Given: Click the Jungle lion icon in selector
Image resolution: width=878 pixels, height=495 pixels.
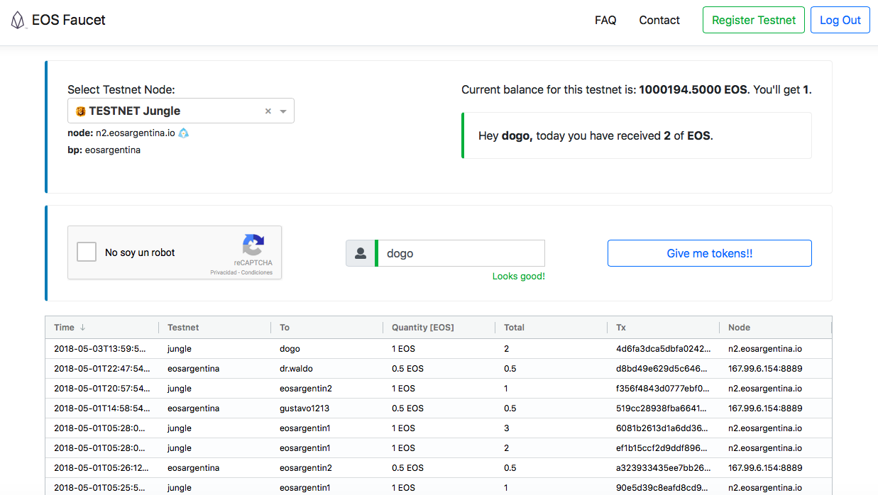Looking at the screenshot, I should (81, 111).
